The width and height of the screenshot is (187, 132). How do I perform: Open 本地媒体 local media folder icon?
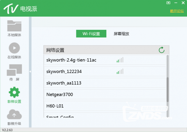pos(14,26)
